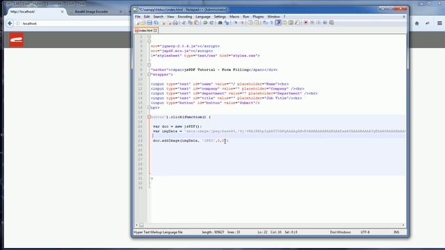Viewport: 445px width, 250px height.
Task: Switch to the http://localhost/ browser tab
Action: point(35,12)
